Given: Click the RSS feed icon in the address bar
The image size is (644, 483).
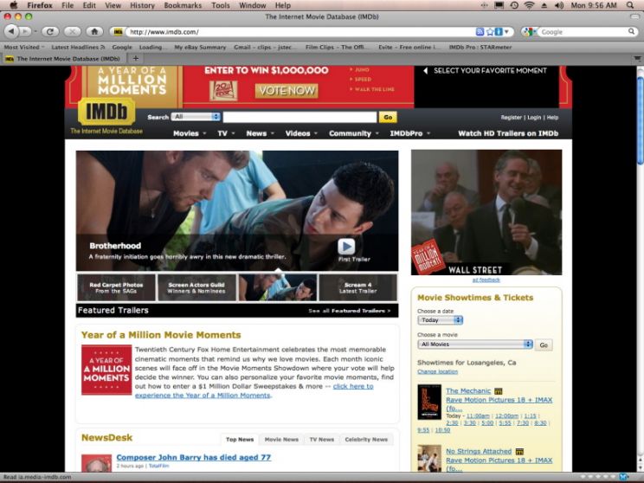Looking at the screenshot, I should coord(480,32).
